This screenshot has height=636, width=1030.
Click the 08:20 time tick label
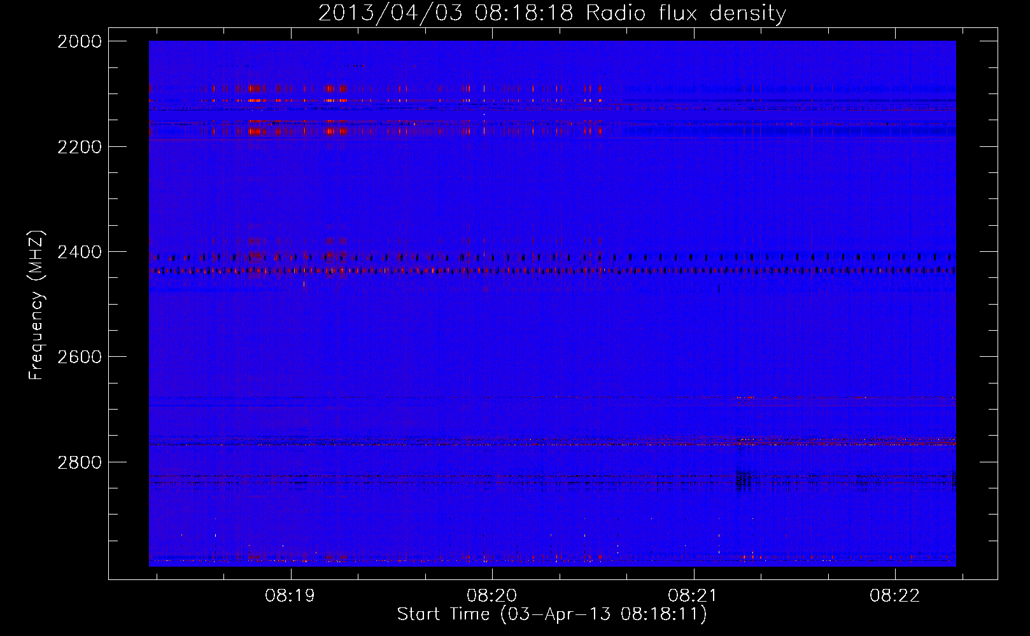tap(492, 596)
